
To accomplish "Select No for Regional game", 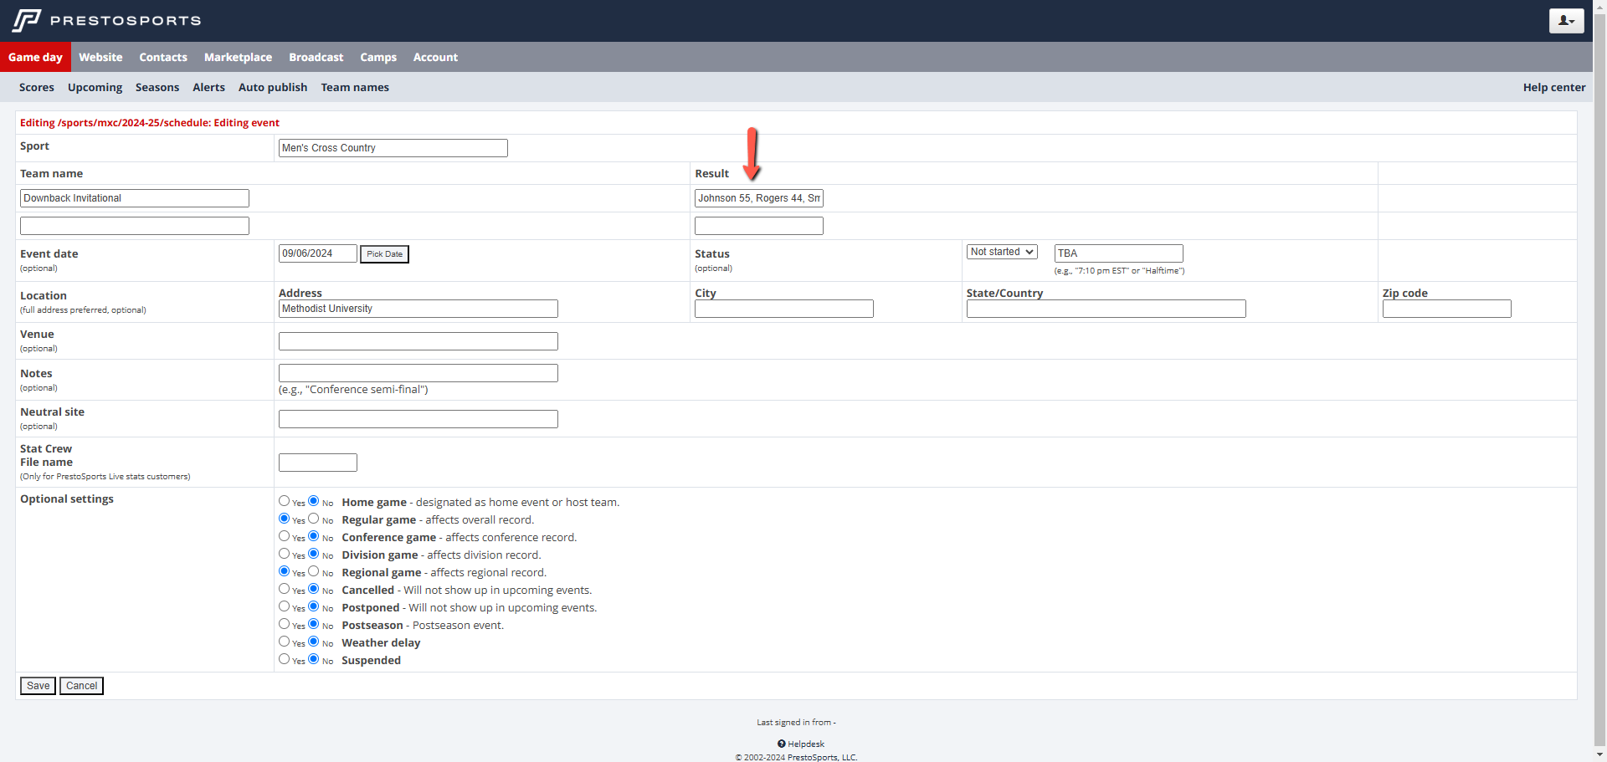I will pyautogui.click(x=314, y=571).
